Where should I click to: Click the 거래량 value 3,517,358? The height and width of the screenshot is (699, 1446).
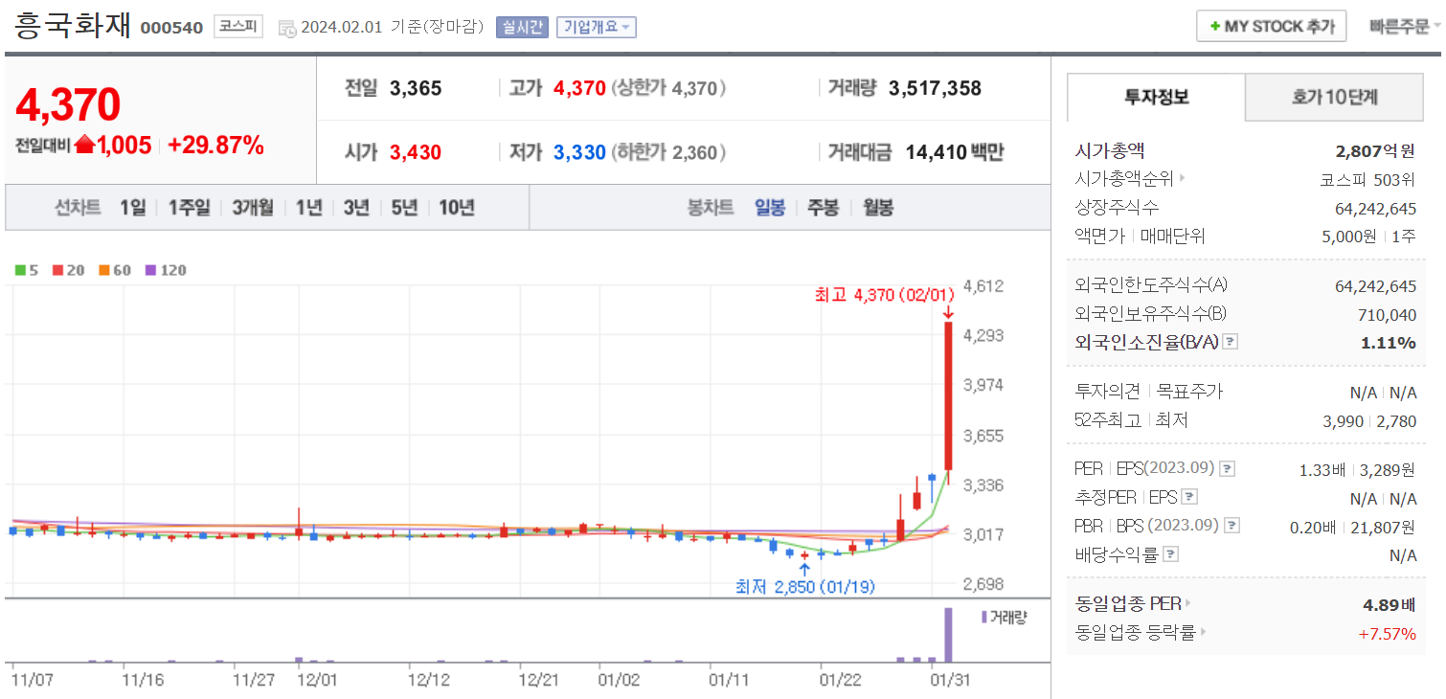tap(935, 89)
